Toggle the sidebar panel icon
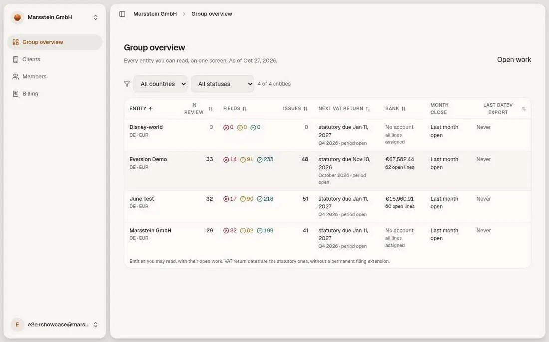549x342 pixels. click(122, 14)
